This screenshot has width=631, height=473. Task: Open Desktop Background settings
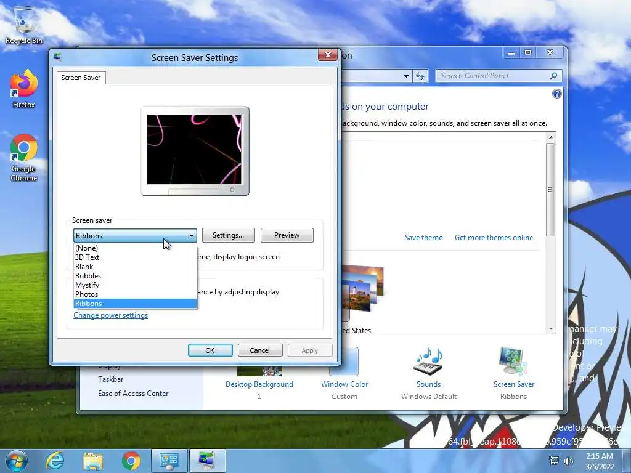[259, 383]
